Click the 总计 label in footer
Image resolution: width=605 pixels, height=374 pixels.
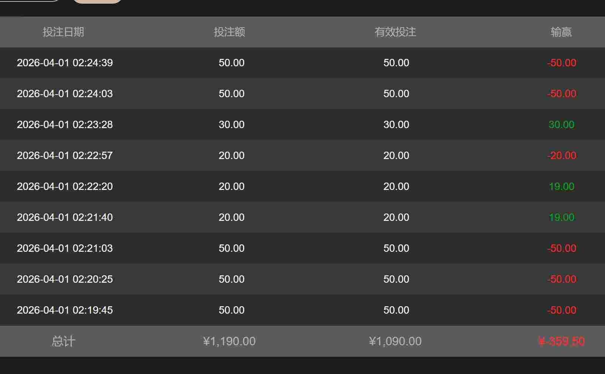(63, 341)
